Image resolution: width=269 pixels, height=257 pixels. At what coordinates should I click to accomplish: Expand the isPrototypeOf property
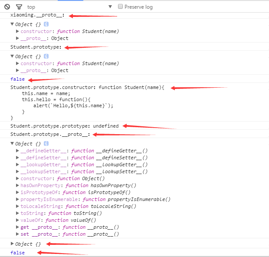click(x=17, y=192)
